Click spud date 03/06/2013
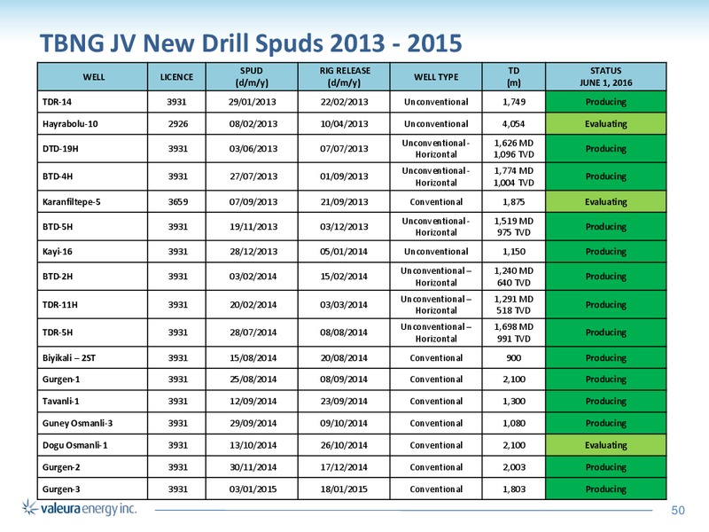 pyautogui.click(x=253, y=149)
